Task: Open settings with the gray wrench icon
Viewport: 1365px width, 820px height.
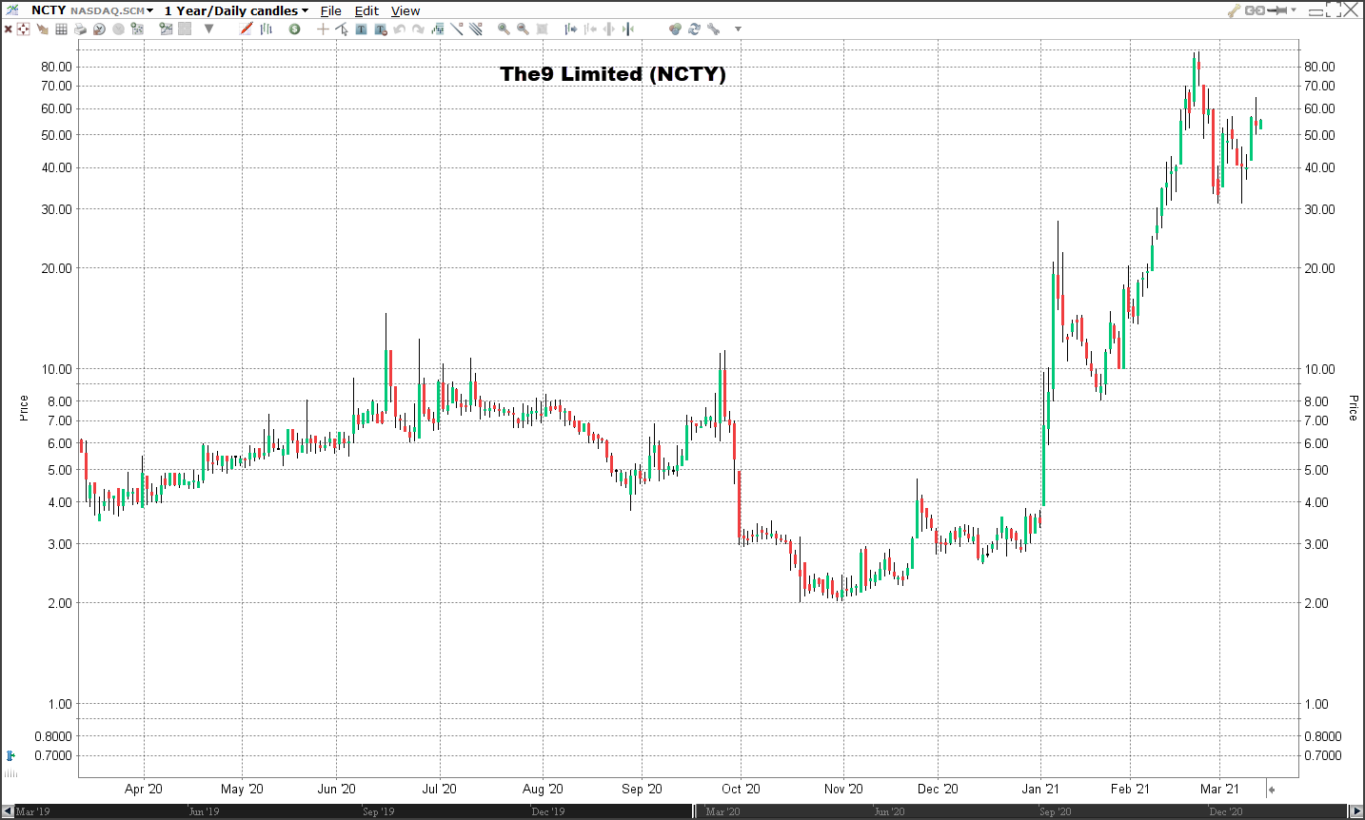Action: point(713,29)
